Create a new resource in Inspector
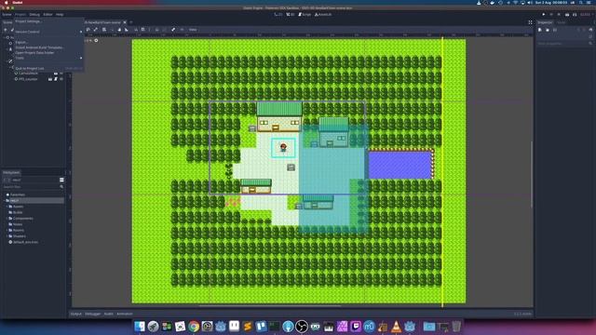The width and height of the screenshot is (596, 335). tap(540, 30)
